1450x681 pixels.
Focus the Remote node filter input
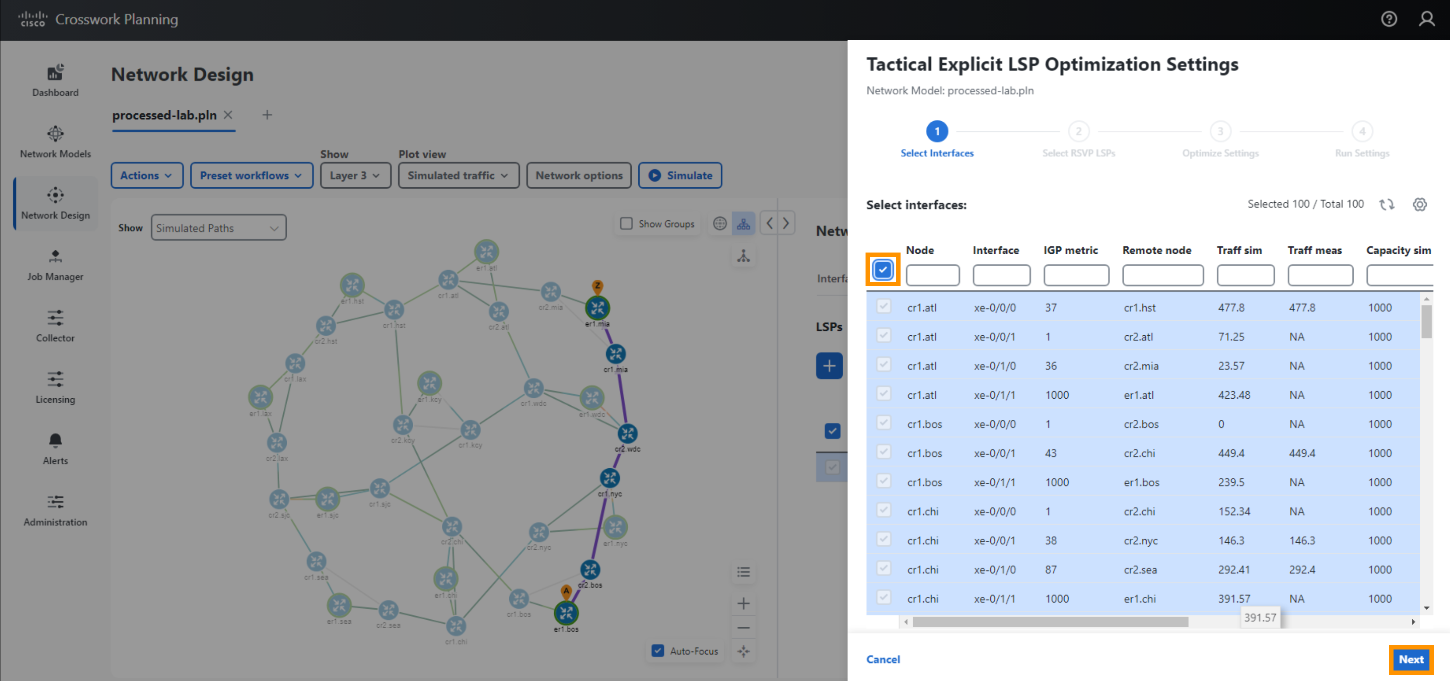[1162, 275]
